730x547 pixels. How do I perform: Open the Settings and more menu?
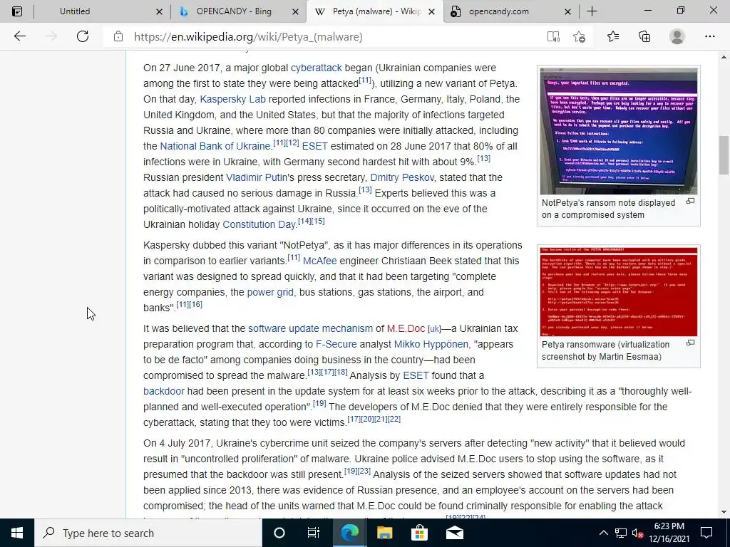709,36
